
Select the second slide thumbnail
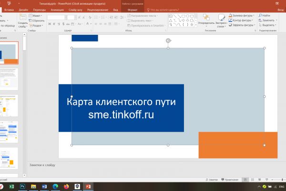(9, 79)
